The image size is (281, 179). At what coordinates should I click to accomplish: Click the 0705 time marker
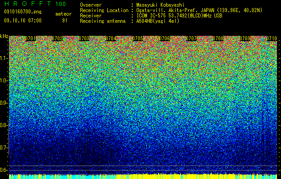pyautogui.click(x=138, y=38)
